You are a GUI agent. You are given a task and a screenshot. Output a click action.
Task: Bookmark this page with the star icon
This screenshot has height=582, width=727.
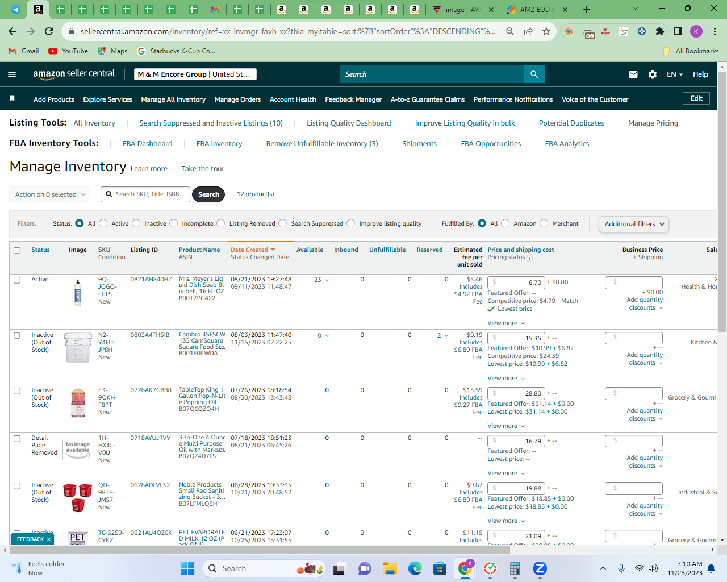point(546,31)
